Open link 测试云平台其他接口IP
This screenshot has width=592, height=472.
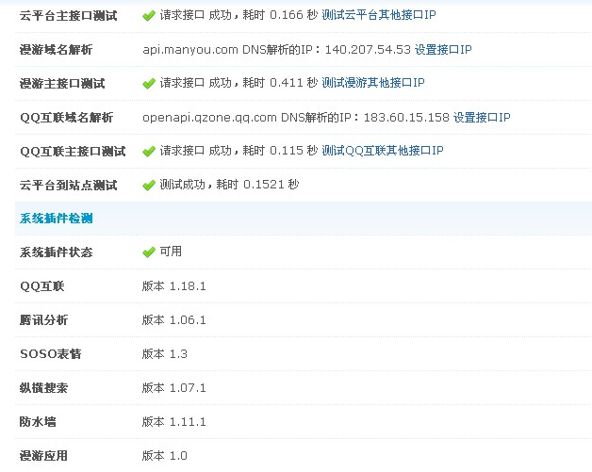pos(379,15)
